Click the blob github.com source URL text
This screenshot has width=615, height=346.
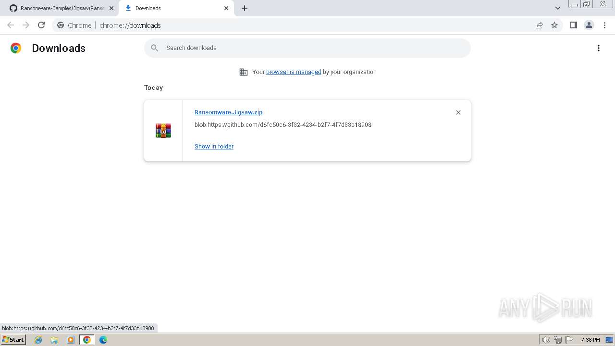coord(283,125)
